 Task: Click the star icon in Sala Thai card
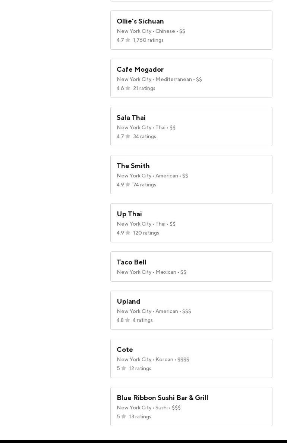click(128, 136)
